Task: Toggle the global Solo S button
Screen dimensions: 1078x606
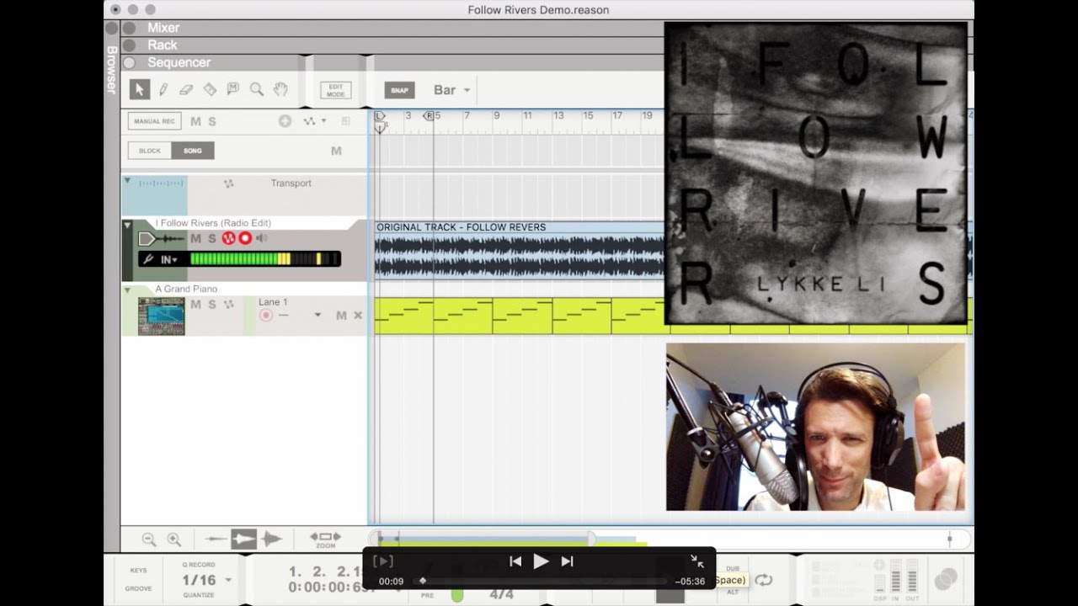Action: click(x=212, y=121)
